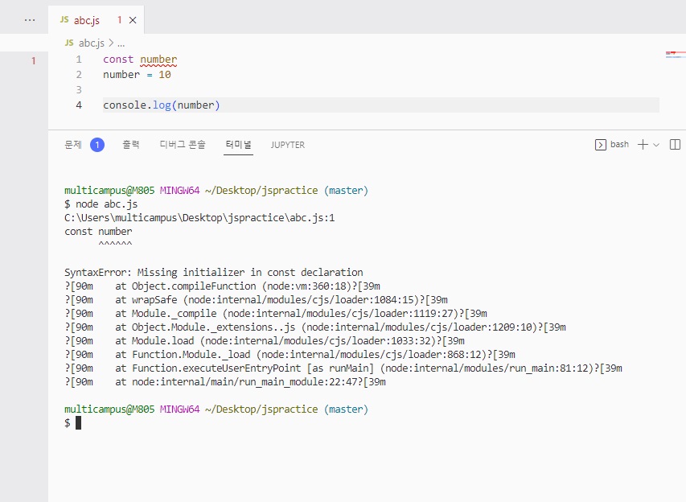Click the $ node abc.js command line

pyautogui.click(x=101, y=204)
